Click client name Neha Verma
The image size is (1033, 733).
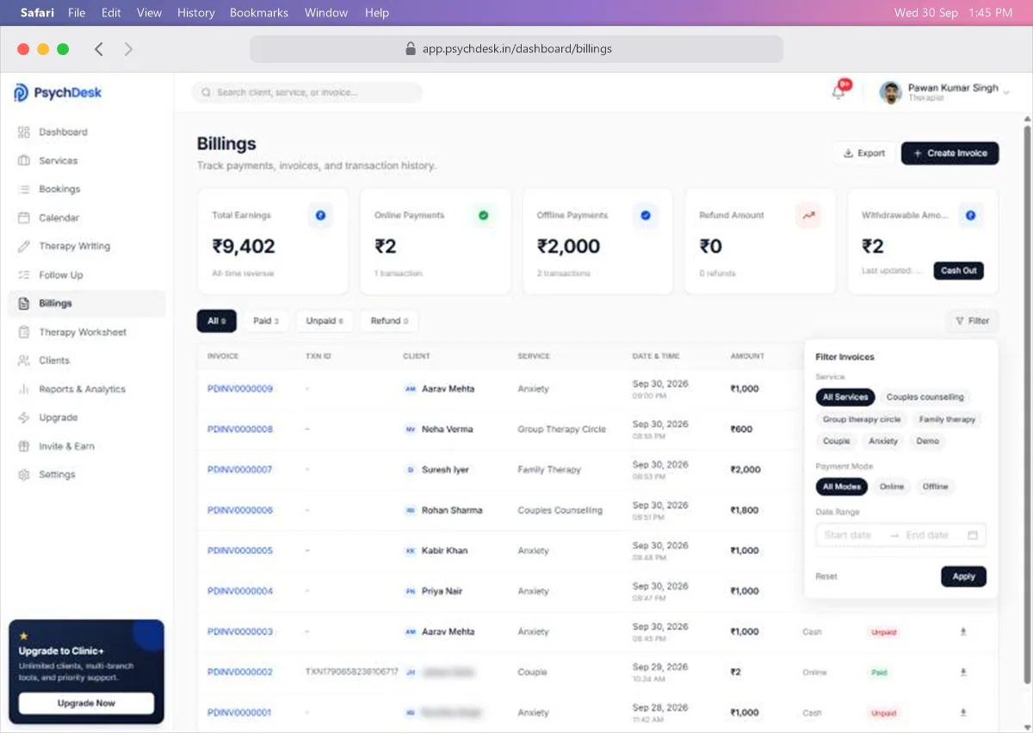click(448, 429)
